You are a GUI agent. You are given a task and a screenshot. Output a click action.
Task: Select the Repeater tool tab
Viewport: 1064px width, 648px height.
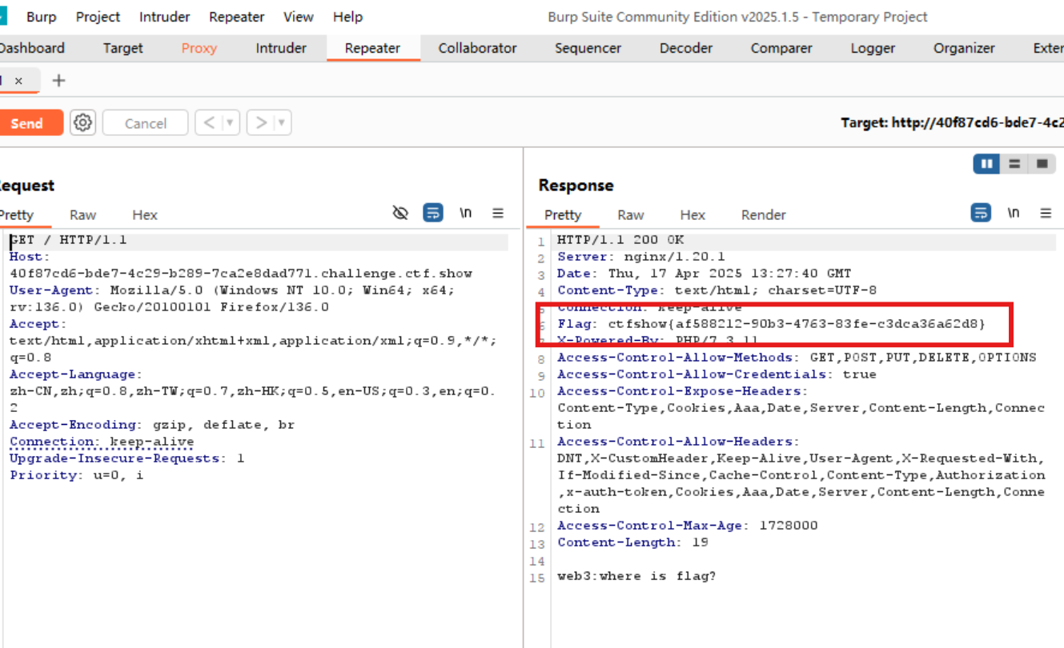[x=372, y=48]
